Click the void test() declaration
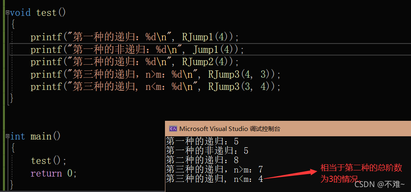Image resolution: width=411 pixels, height=192 pixels. tap(38, 13)
